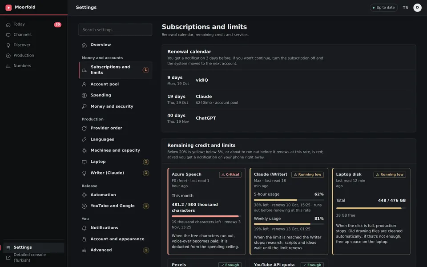Click the Spending dollar icon
Screen dimensions: 427x267
[84, 95]
